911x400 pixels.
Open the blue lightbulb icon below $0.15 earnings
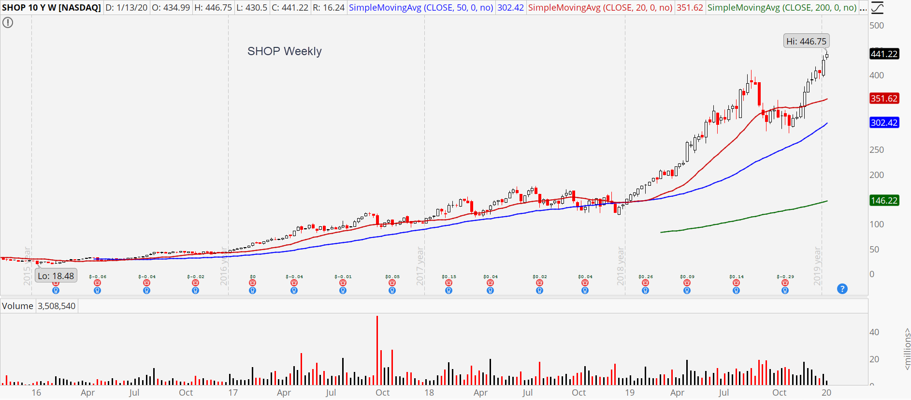coord(448,291)
